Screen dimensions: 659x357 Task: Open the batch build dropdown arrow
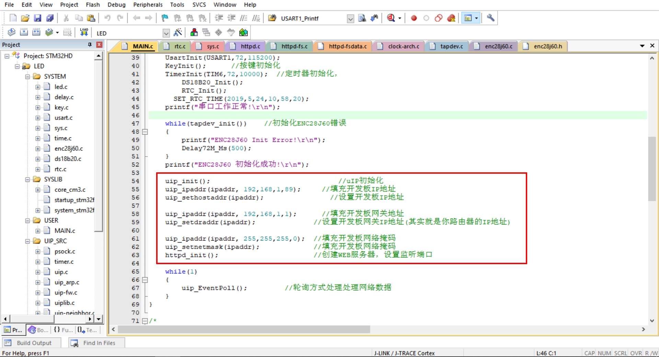coord(57,33)
